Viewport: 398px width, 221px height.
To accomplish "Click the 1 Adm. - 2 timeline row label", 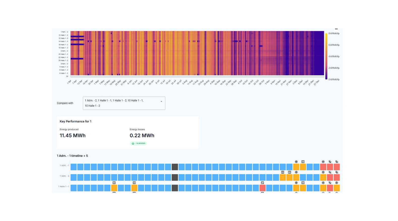I will pyautogui.click(x=64, y=176).
